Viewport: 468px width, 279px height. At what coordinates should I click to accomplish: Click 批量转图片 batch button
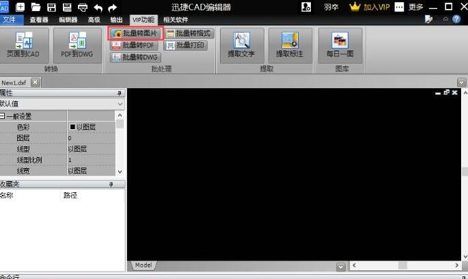pos(136,33)
